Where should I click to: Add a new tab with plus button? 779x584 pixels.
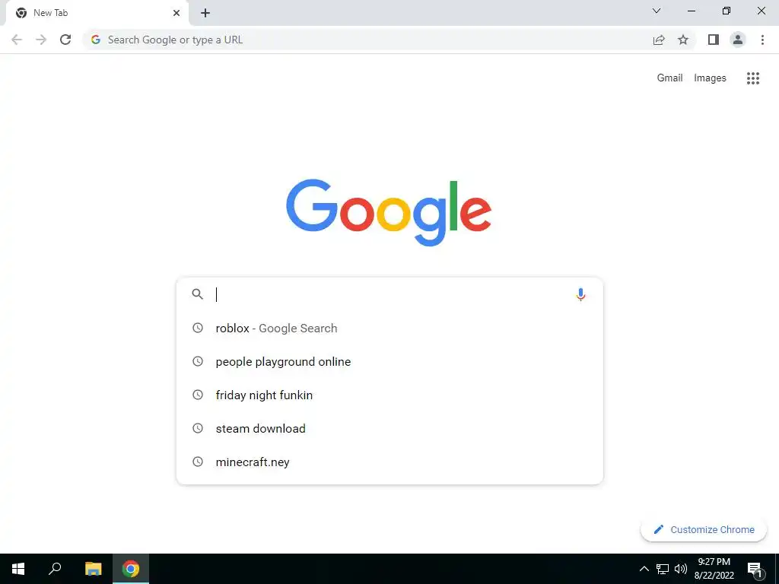[205, 14]
